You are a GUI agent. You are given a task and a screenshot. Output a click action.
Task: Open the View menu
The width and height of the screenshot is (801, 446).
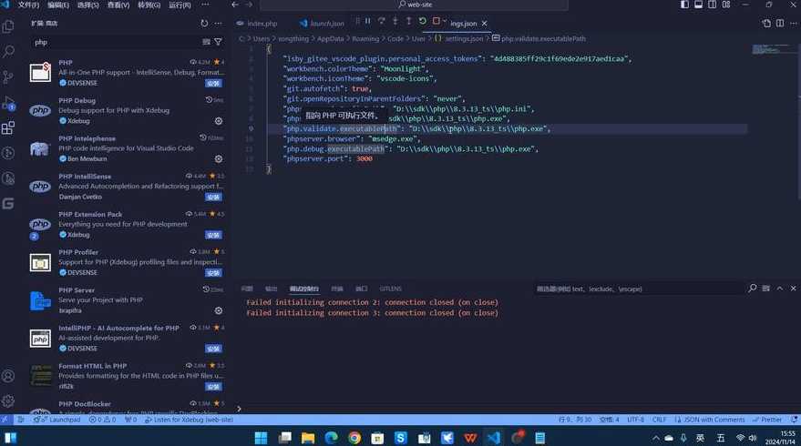[x=118, y=5]
